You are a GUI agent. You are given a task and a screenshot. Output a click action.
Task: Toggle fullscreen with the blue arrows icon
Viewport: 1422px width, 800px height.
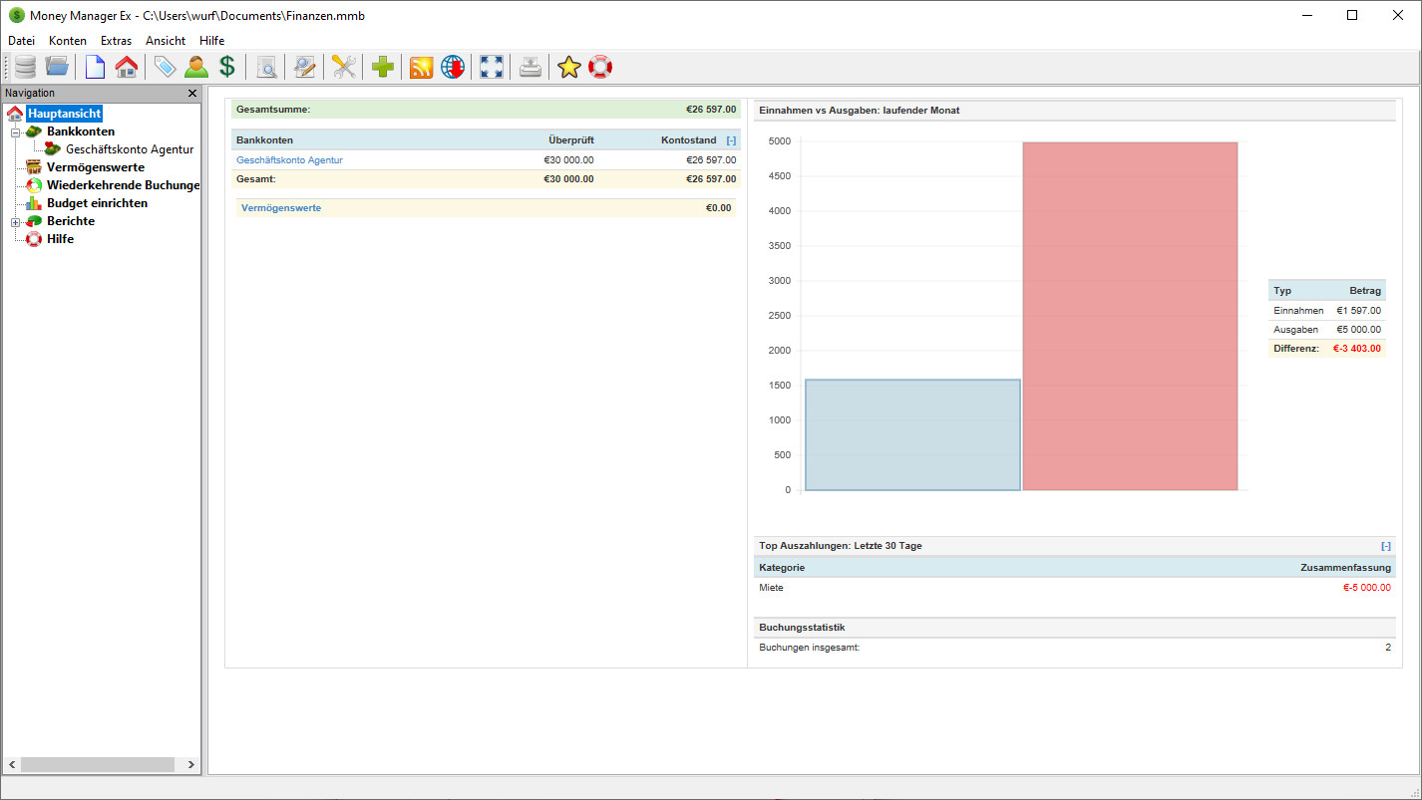[x=492, y=67]
